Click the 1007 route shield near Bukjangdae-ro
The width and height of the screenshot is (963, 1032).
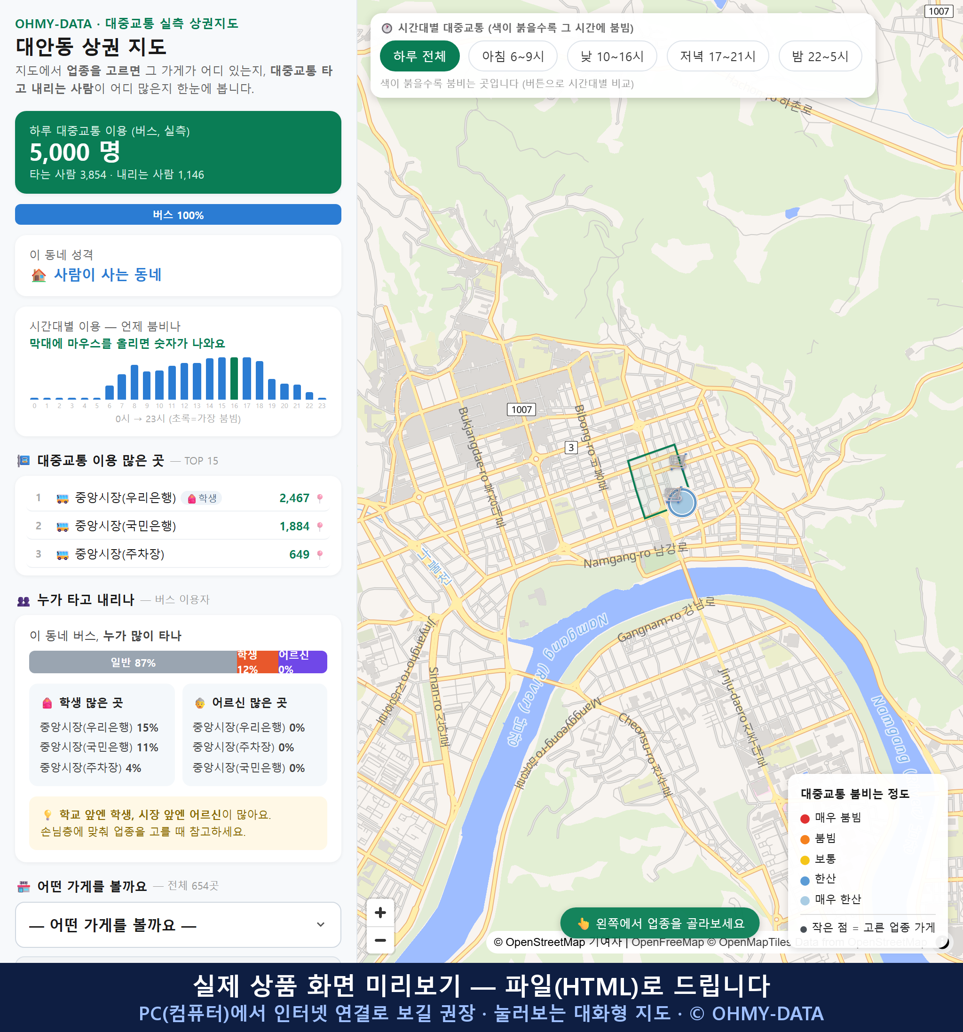tap(521, 410)
